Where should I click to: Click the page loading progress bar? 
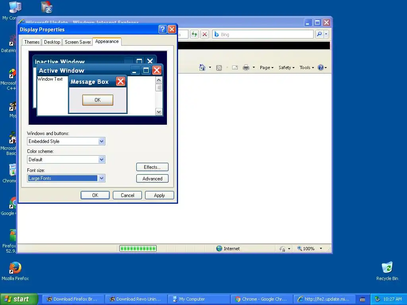(x=138, y=249)
